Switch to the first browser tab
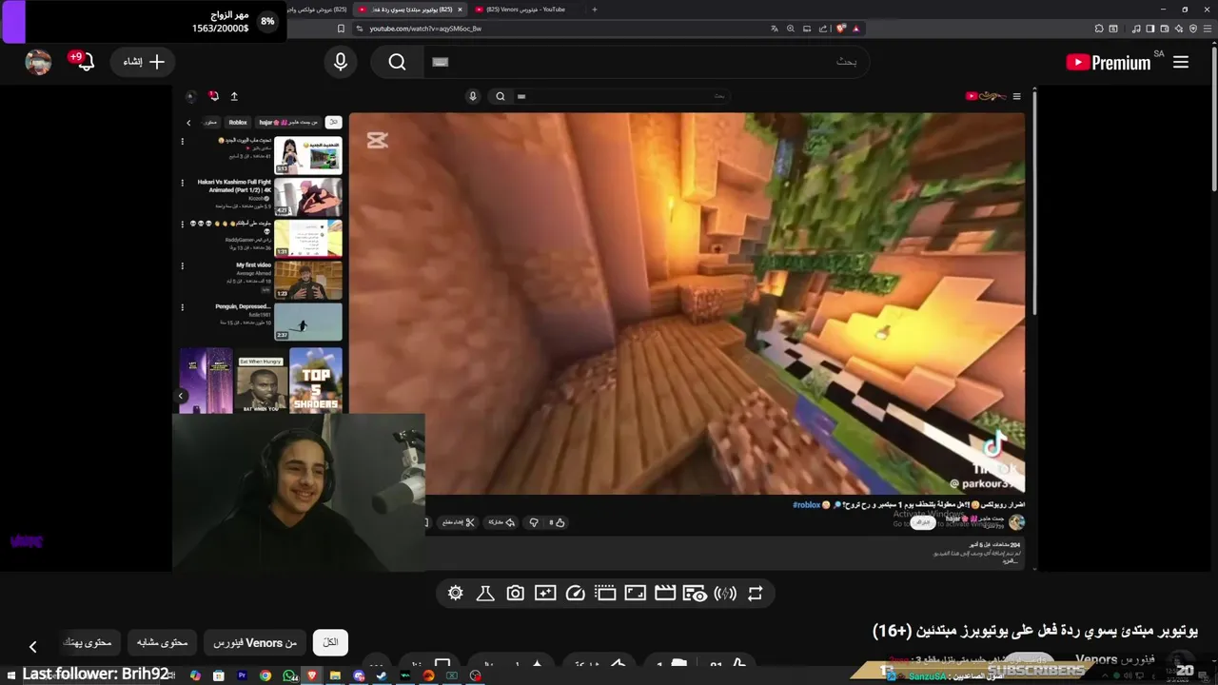Image resolution: width=1218 pixels, height=685 pixels. coord(319,10)
